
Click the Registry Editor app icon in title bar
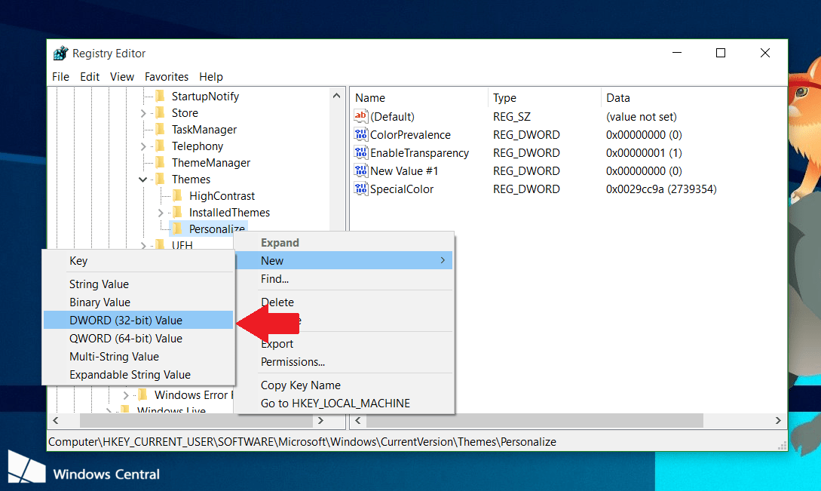click(61, 54)
